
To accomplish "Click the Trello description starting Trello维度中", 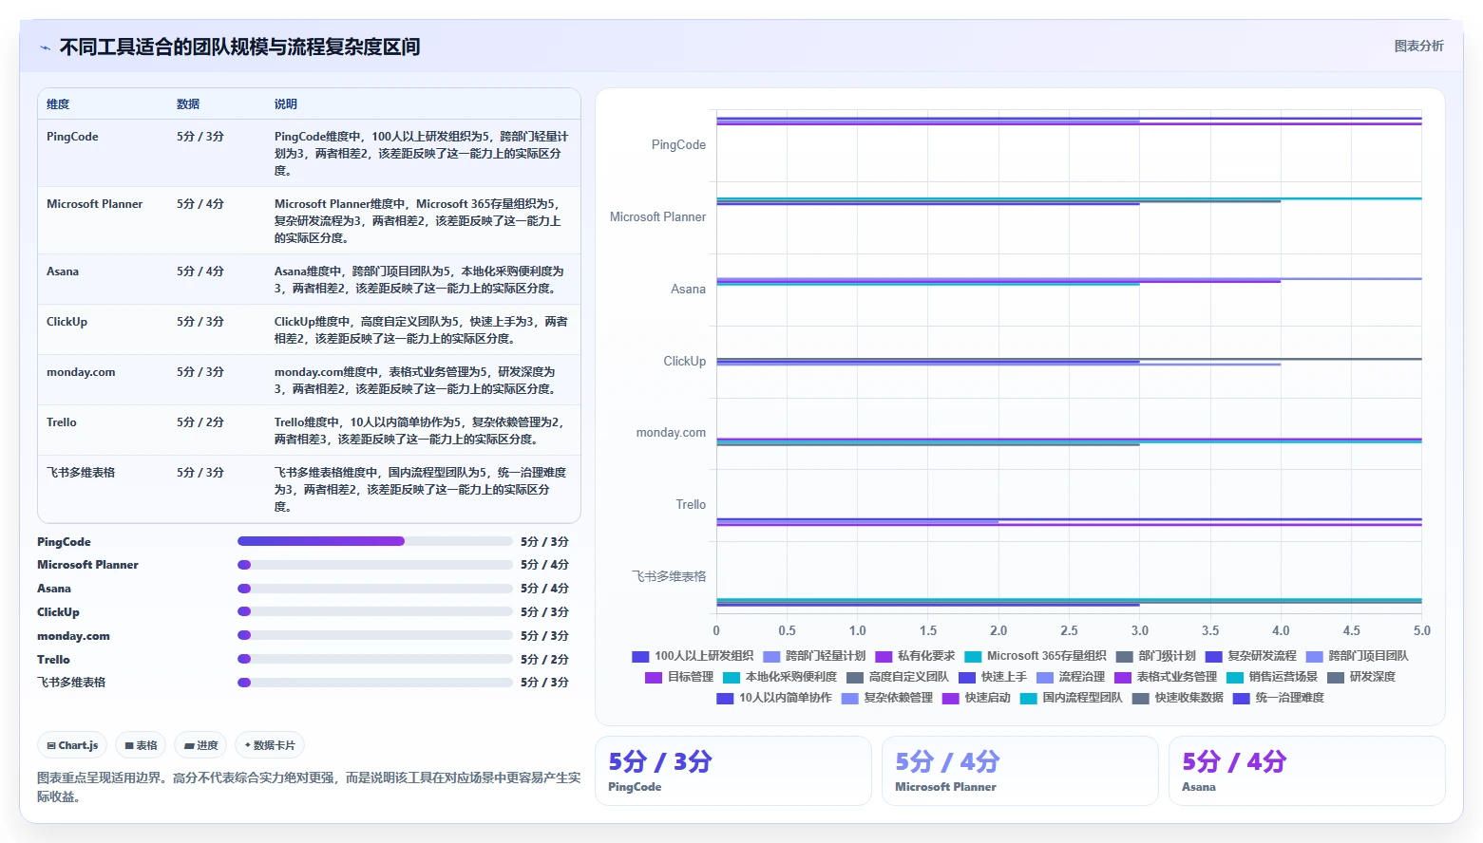I will pyautogui.click(x=419, y=431).
